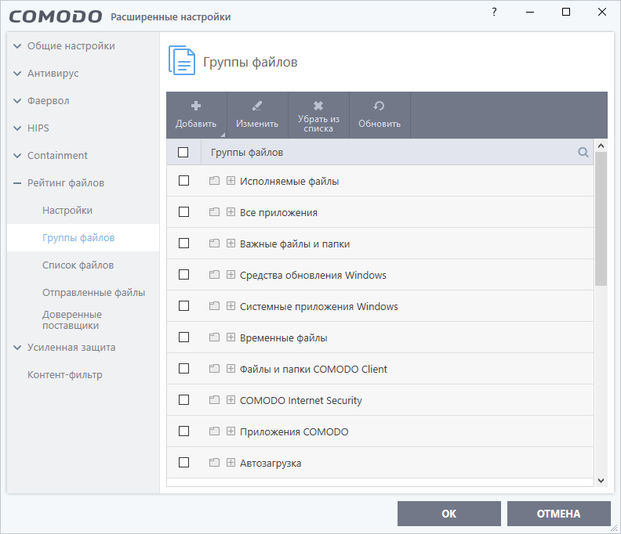Click the Группы файлов page icon
Viewport: 621px width, 534px height.
pyautogui.click(x=182, y=60)
